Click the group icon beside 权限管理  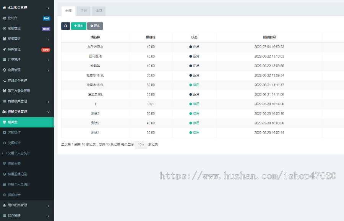tap(4, 39)
